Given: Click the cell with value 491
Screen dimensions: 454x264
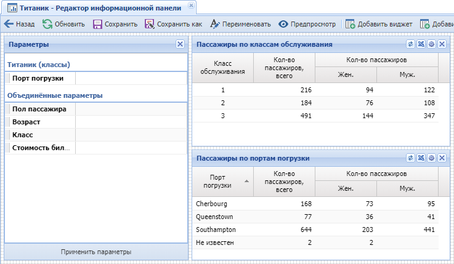Looking at the screenshot, I should [285, 116].
